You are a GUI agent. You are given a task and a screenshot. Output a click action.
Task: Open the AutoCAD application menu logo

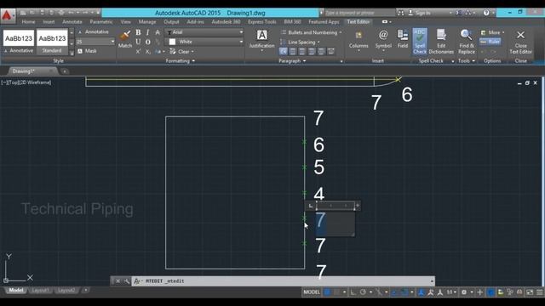[8, 15]
